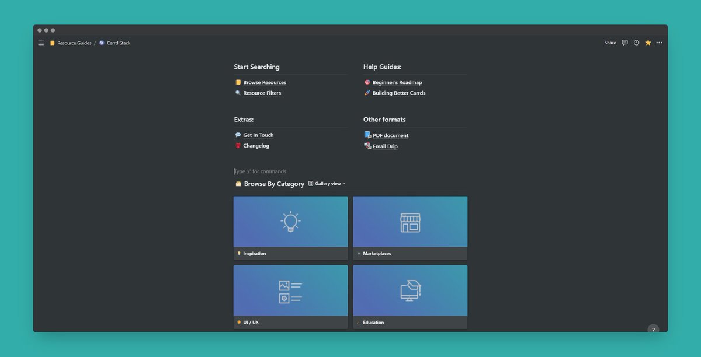Click the Resource Guides notebook icon

pyautogui.click(x=52, y=43)
